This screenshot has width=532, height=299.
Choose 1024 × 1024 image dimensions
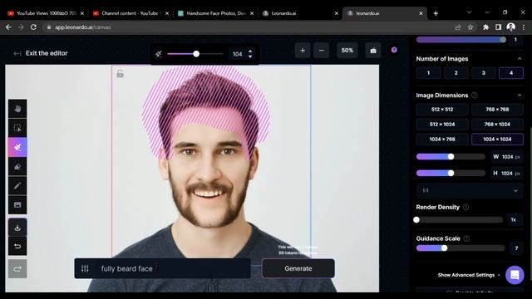497,140
